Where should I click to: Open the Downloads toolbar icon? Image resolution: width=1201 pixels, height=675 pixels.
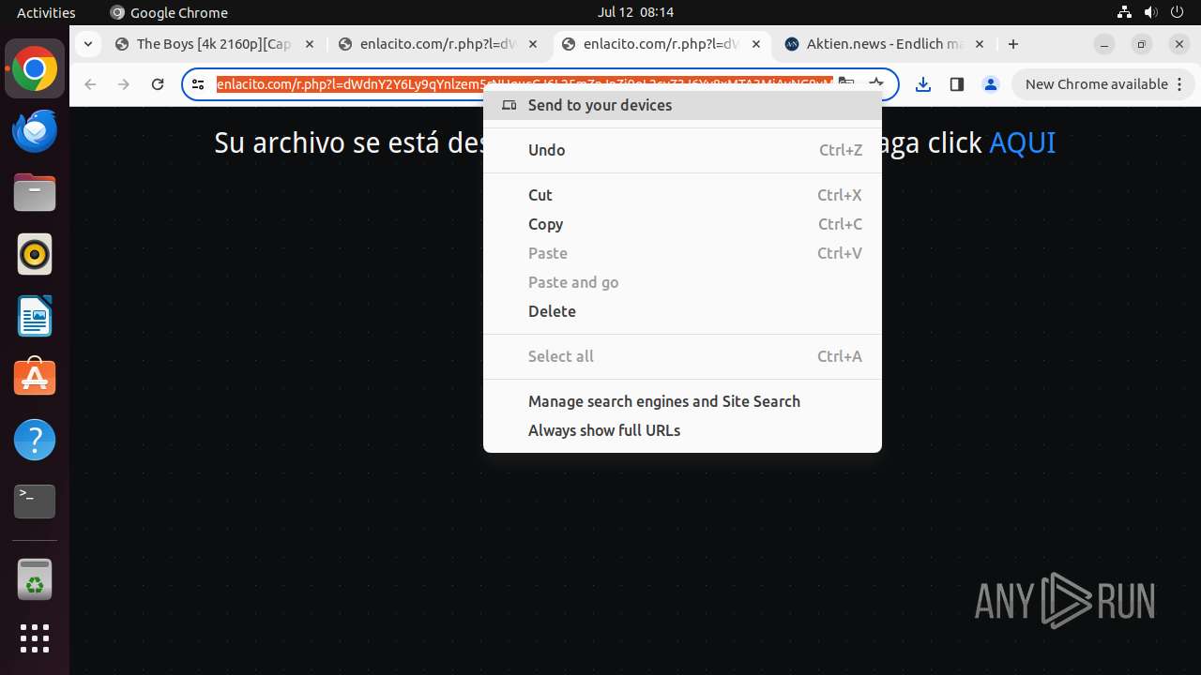(x=923, y=84)
